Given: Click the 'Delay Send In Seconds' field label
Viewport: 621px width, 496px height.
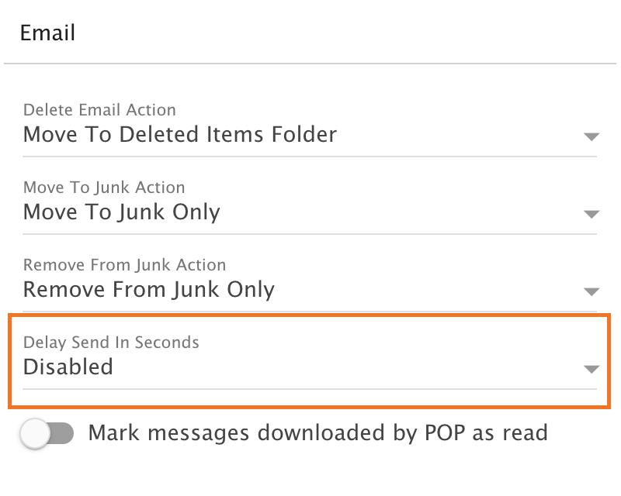Looking at the screenshot, I should point(111,343).
